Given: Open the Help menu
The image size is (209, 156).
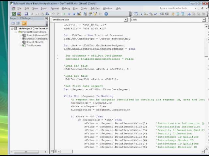Looking at the screenshot, I should click(x=118, y=8).
